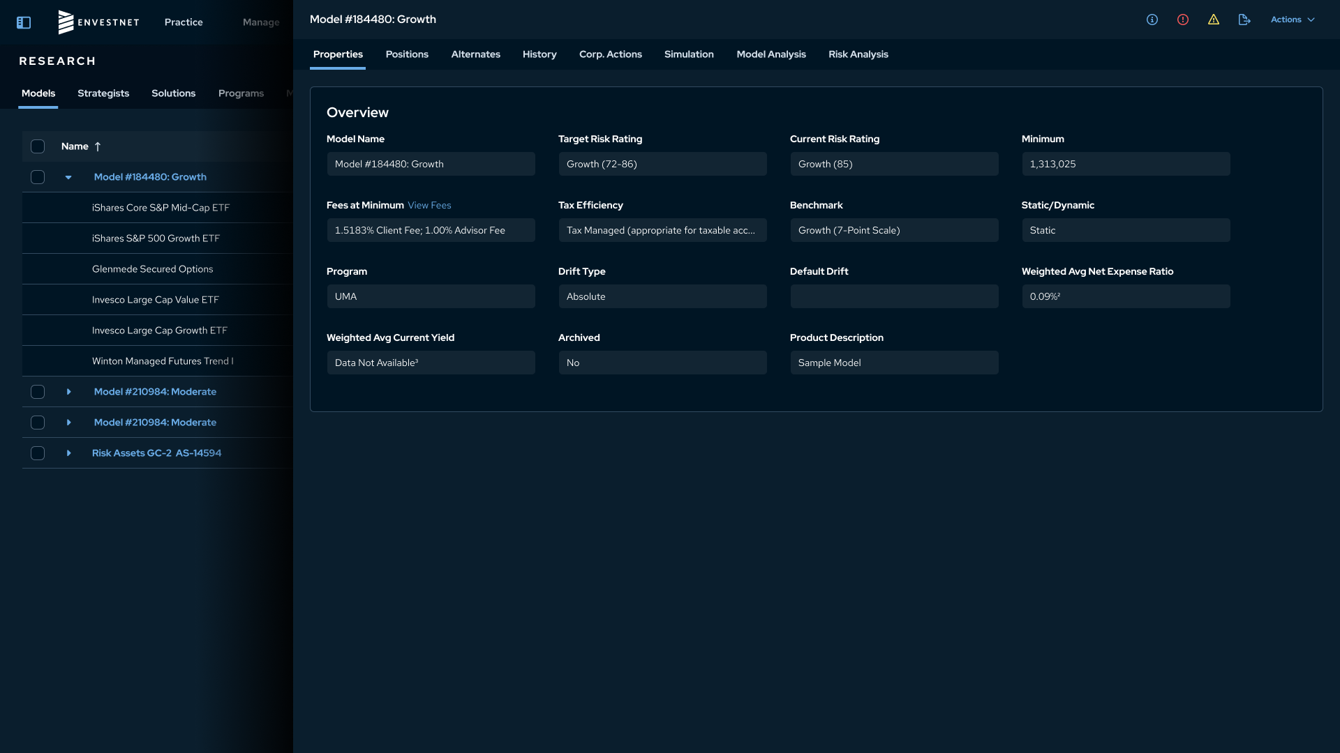Open the red error alert icon

(x=1183, y=20)
